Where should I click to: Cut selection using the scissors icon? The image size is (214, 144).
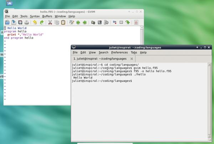pos(50,22)
